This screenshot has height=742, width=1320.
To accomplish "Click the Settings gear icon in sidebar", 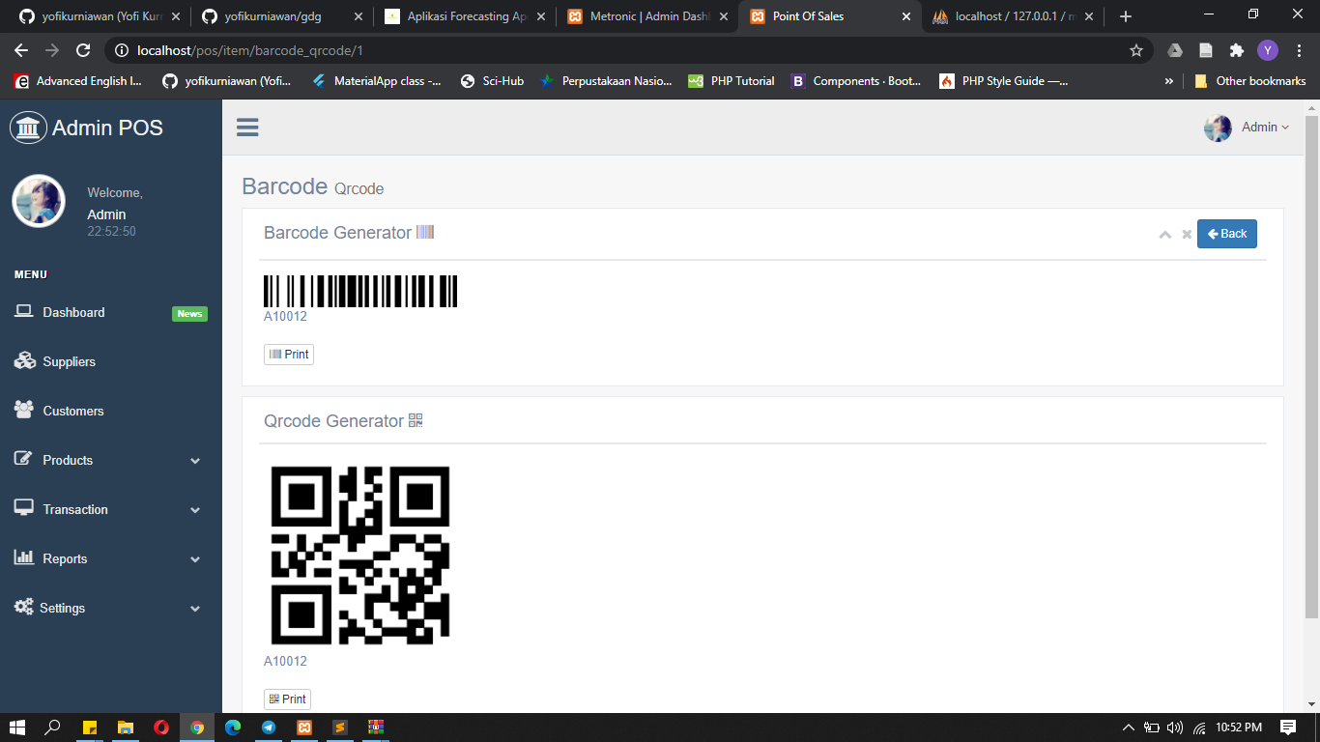I will pyautogui.click(x=24, y=608).
